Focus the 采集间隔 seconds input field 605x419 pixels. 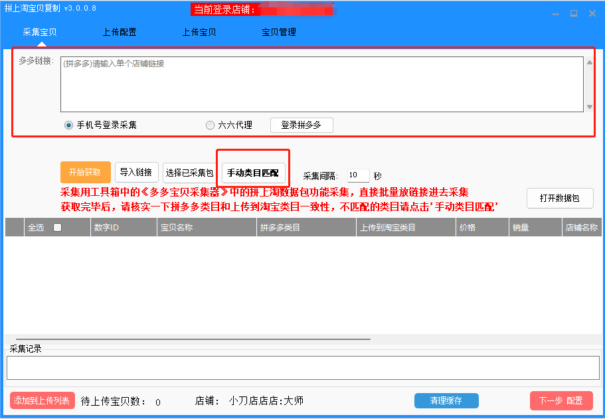(x=359, y=175)
